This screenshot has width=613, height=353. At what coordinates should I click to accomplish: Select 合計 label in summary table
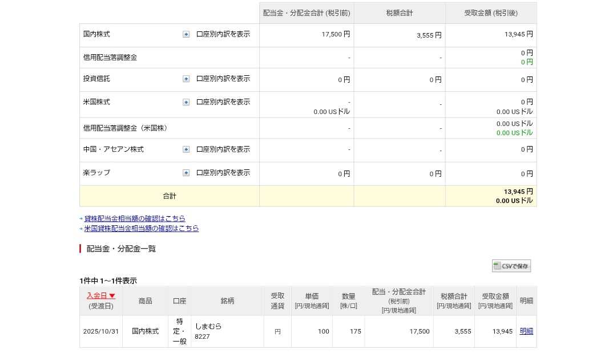(x=170, y=196)
